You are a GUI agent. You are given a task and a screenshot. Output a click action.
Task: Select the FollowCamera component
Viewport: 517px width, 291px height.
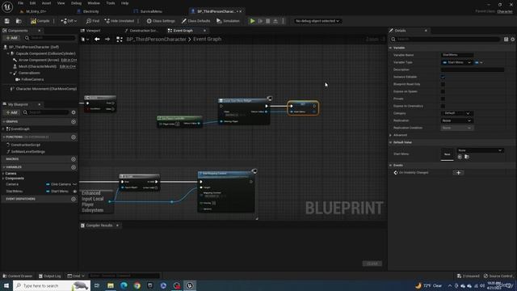[32, 79]
